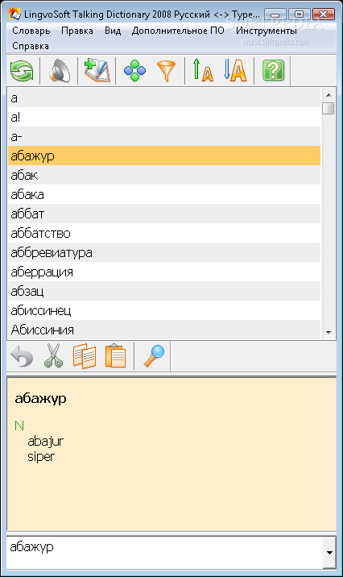This screenshot has width=343, height=577.
Task: Click the bold headword 'абажур' in translation pane
Action: coord(40,399)
